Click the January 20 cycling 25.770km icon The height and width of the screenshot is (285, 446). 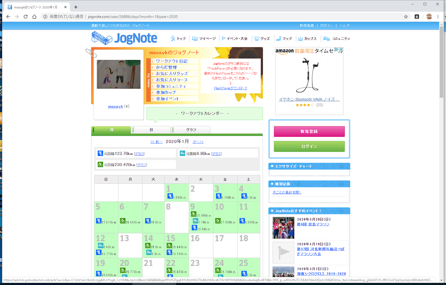[x=123, y=270]
